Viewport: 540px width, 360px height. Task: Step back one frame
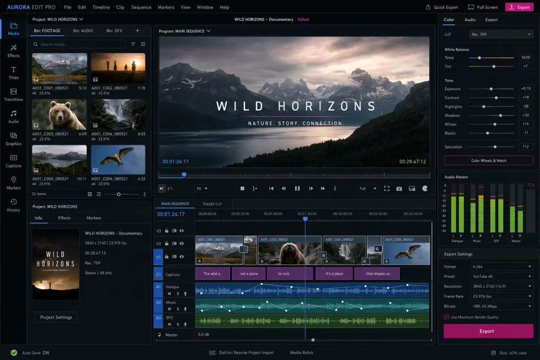coord(284,189)
